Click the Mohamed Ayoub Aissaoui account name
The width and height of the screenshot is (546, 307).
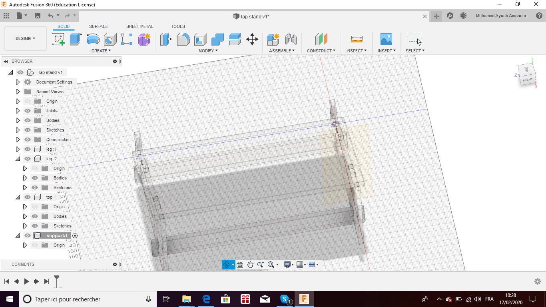pos(500,16)
